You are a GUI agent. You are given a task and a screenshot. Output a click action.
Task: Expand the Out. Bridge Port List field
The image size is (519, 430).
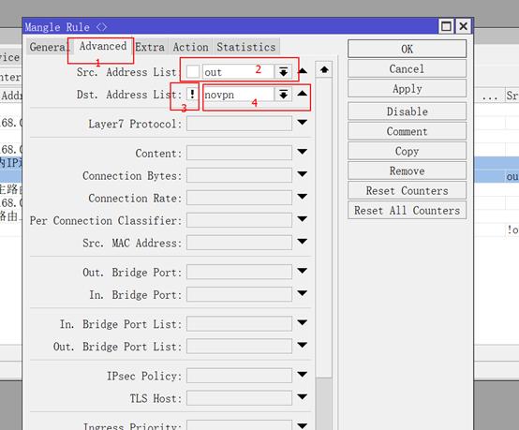pyautogui.click(x=303, y=345)
